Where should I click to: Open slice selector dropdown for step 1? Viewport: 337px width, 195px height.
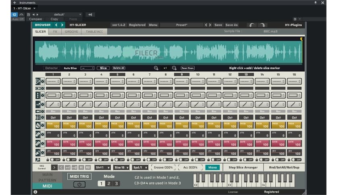pos(53,81)
